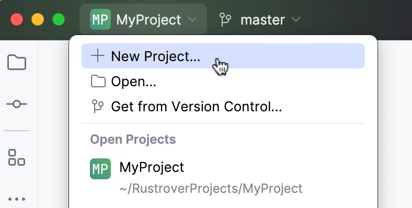
Task: Select Get from Version Control...
Action: point(223,107)
